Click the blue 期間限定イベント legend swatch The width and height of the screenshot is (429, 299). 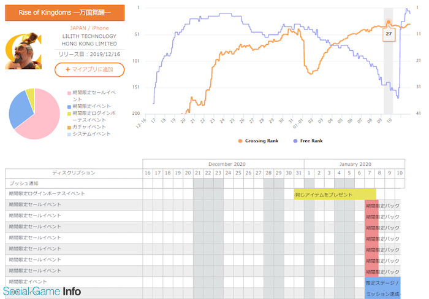pyautogui.click(x=69, y=107)
